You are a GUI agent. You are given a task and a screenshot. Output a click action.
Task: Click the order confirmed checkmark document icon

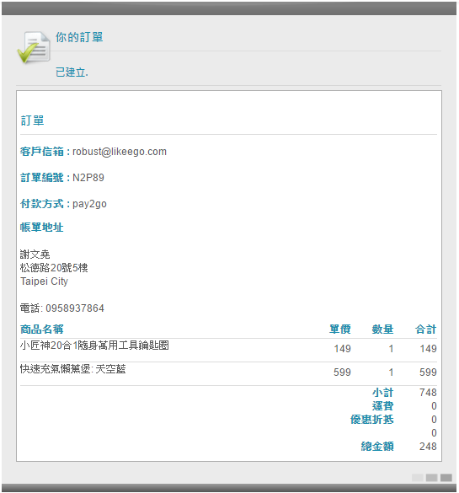(x=34, y=47)
